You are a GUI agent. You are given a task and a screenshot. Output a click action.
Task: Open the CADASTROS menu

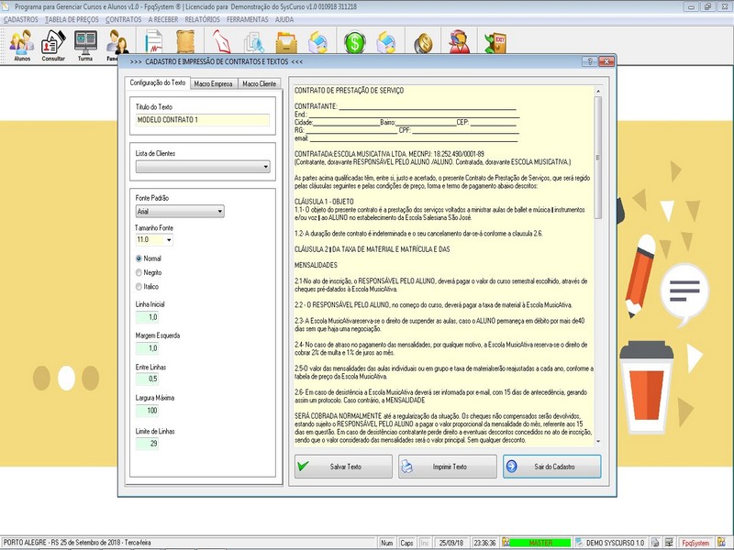(20, 19)
